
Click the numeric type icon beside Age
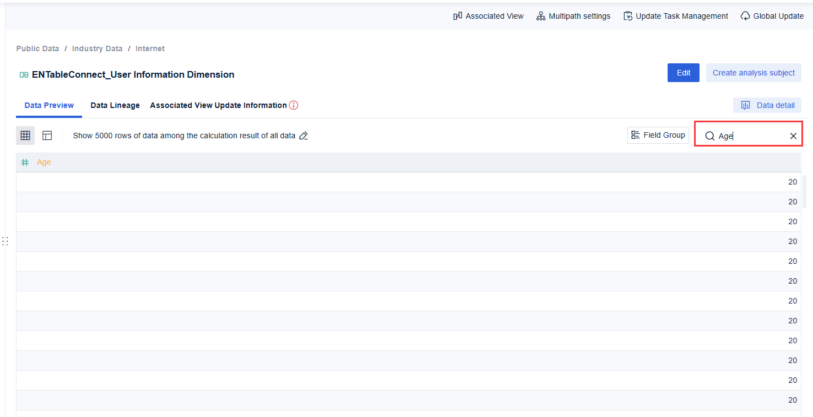25,163
